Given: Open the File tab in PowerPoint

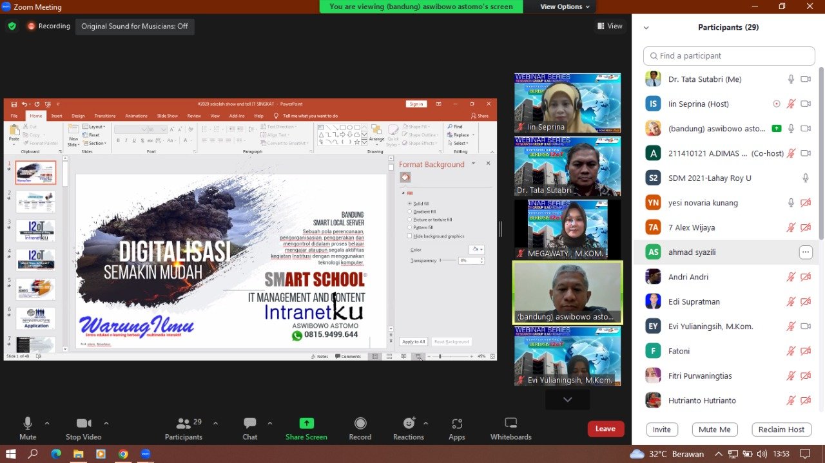Looking at the screenshot, I should 14,116.
